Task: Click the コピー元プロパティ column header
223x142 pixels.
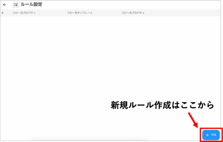Action: pos(24,13)
